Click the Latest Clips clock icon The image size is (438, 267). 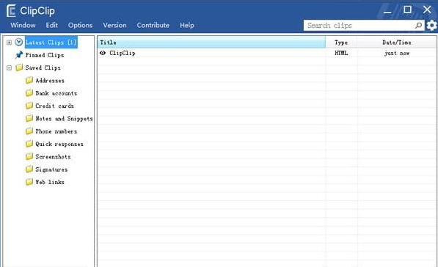[x=19, y=42]
